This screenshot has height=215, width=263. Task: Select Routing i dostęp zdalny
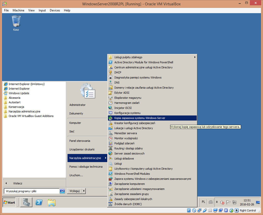coord(128,148)
